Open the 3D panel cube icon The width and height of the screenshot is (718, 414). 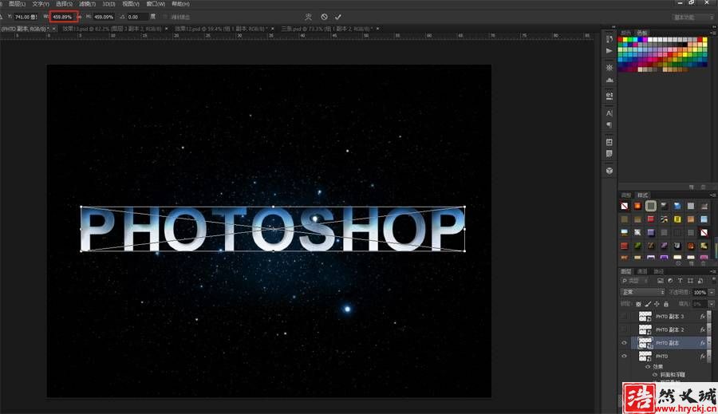(609, 171)
